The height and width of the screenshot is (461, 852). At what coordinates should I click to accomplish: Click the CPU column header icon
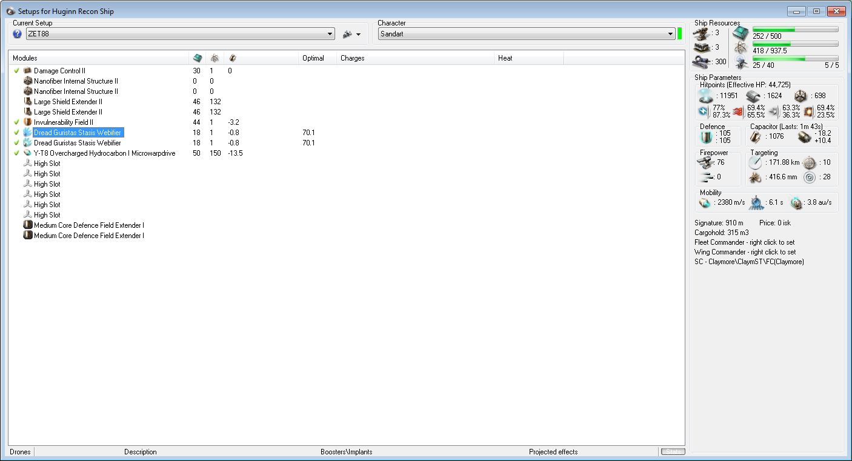198,58
